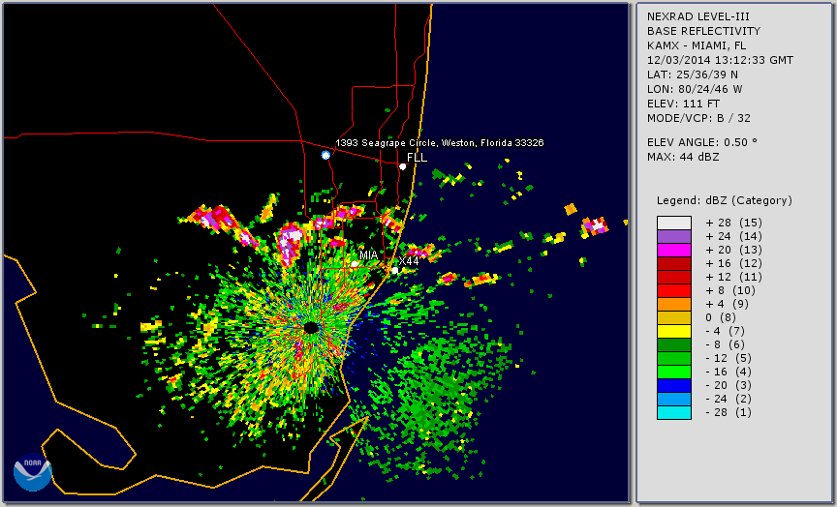The image size is (837, 507).
Task: Click the 'MODE/VCP: B / 32' text
Action: (698, 118)
